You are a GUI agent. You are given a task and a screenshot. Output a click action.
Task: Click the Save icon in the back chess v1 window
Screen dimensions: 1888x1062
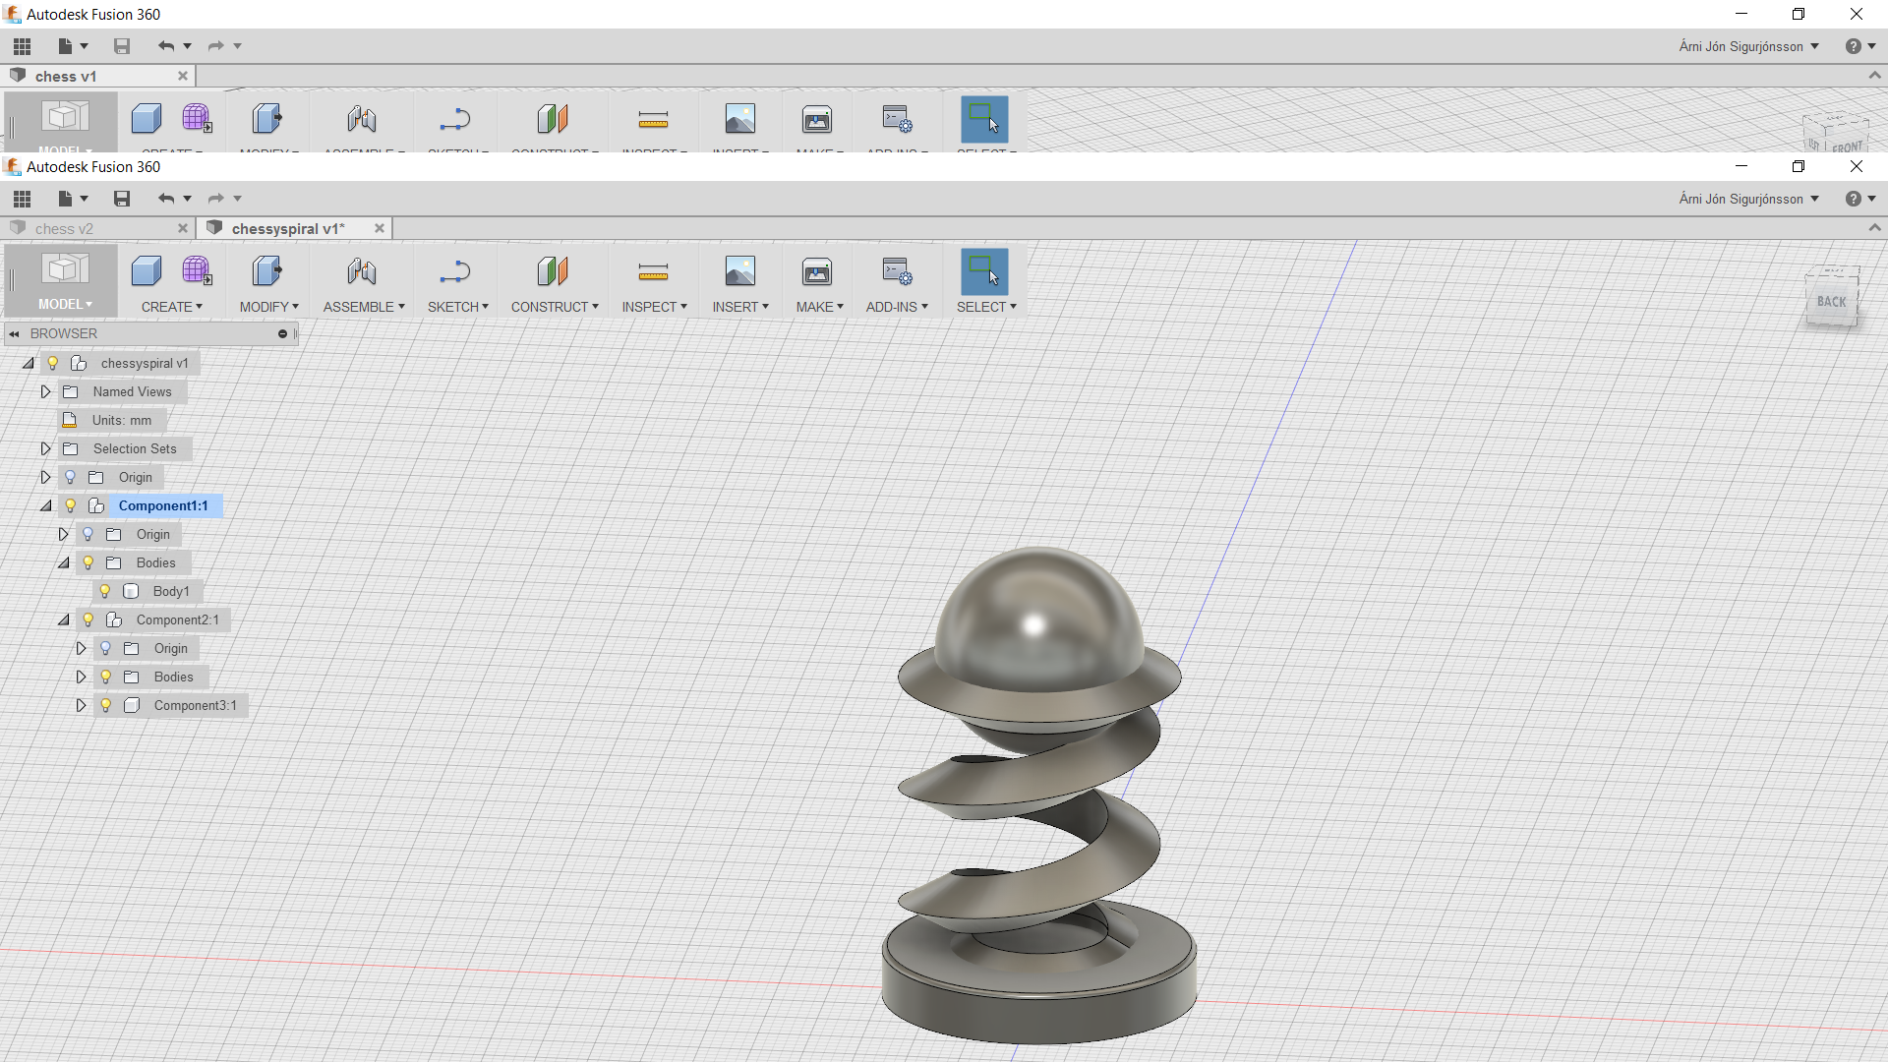pos(122,46)
